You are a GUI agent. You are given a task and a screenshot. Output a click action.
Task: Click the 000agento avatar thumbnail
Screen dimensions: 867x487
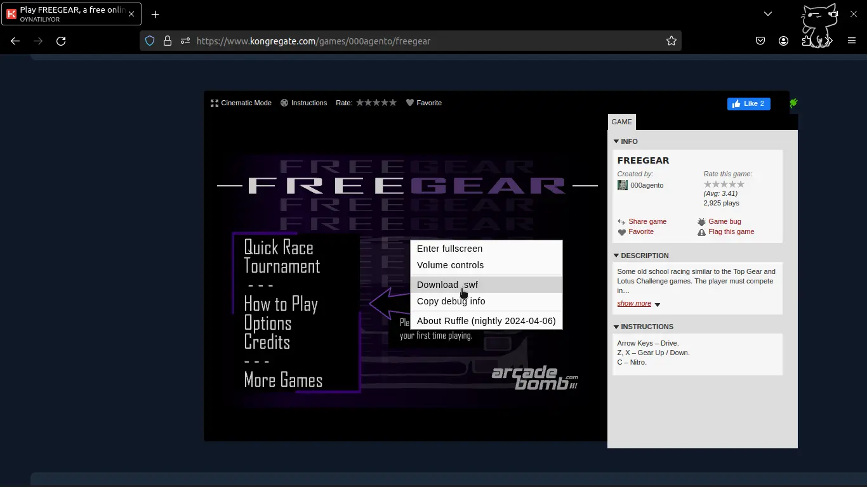(623, 185)
